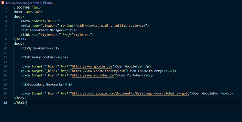Expand the breadcrumb chevron separator
The width and height of the screenshot is (242, 122).
tap(41, 3)
